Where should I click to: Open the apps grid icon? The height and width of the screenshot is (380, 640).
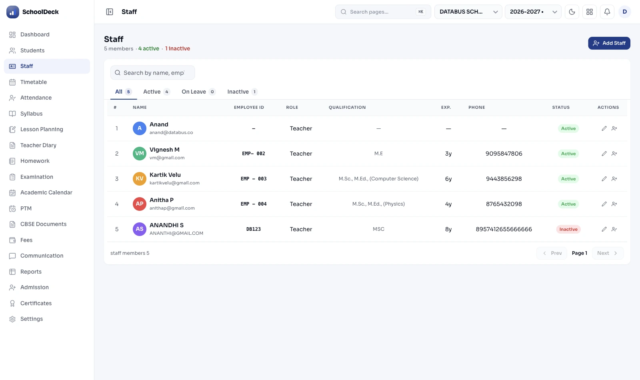point(590,12)
